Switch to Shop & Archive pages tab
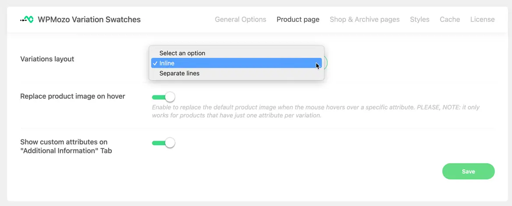 [364, 19]
